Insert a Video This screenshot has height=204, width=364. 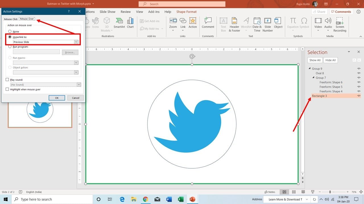click(318, 24)
